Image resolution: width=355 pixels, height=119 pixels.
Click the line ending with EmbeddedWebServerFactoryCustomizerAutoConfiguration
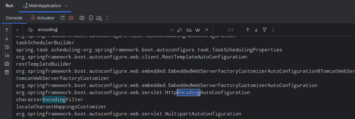click(x=166, y=85)
